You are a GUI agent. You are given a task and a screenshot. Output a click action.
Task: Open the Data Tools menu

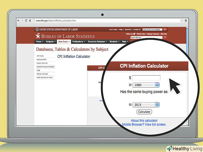pyautogui.click(x=64, y=42)
